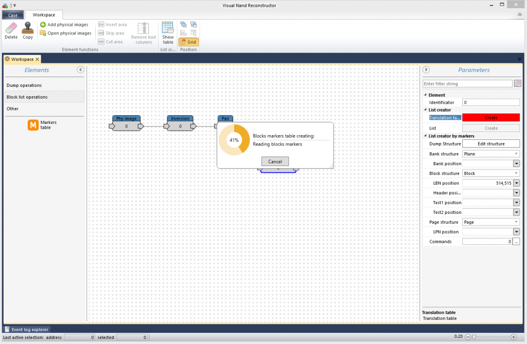Select the Workspace ribbon tab
The width and height of the screenshot is (527, 344).
tap(44, 15)
